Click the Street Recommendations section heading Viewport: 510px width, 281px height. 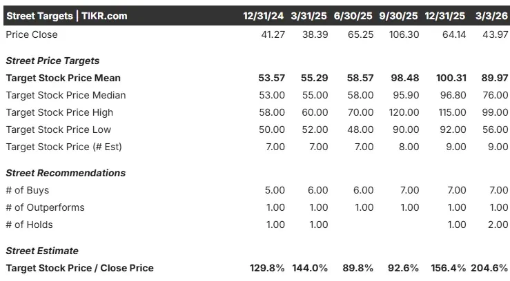[x=66, y=173]
